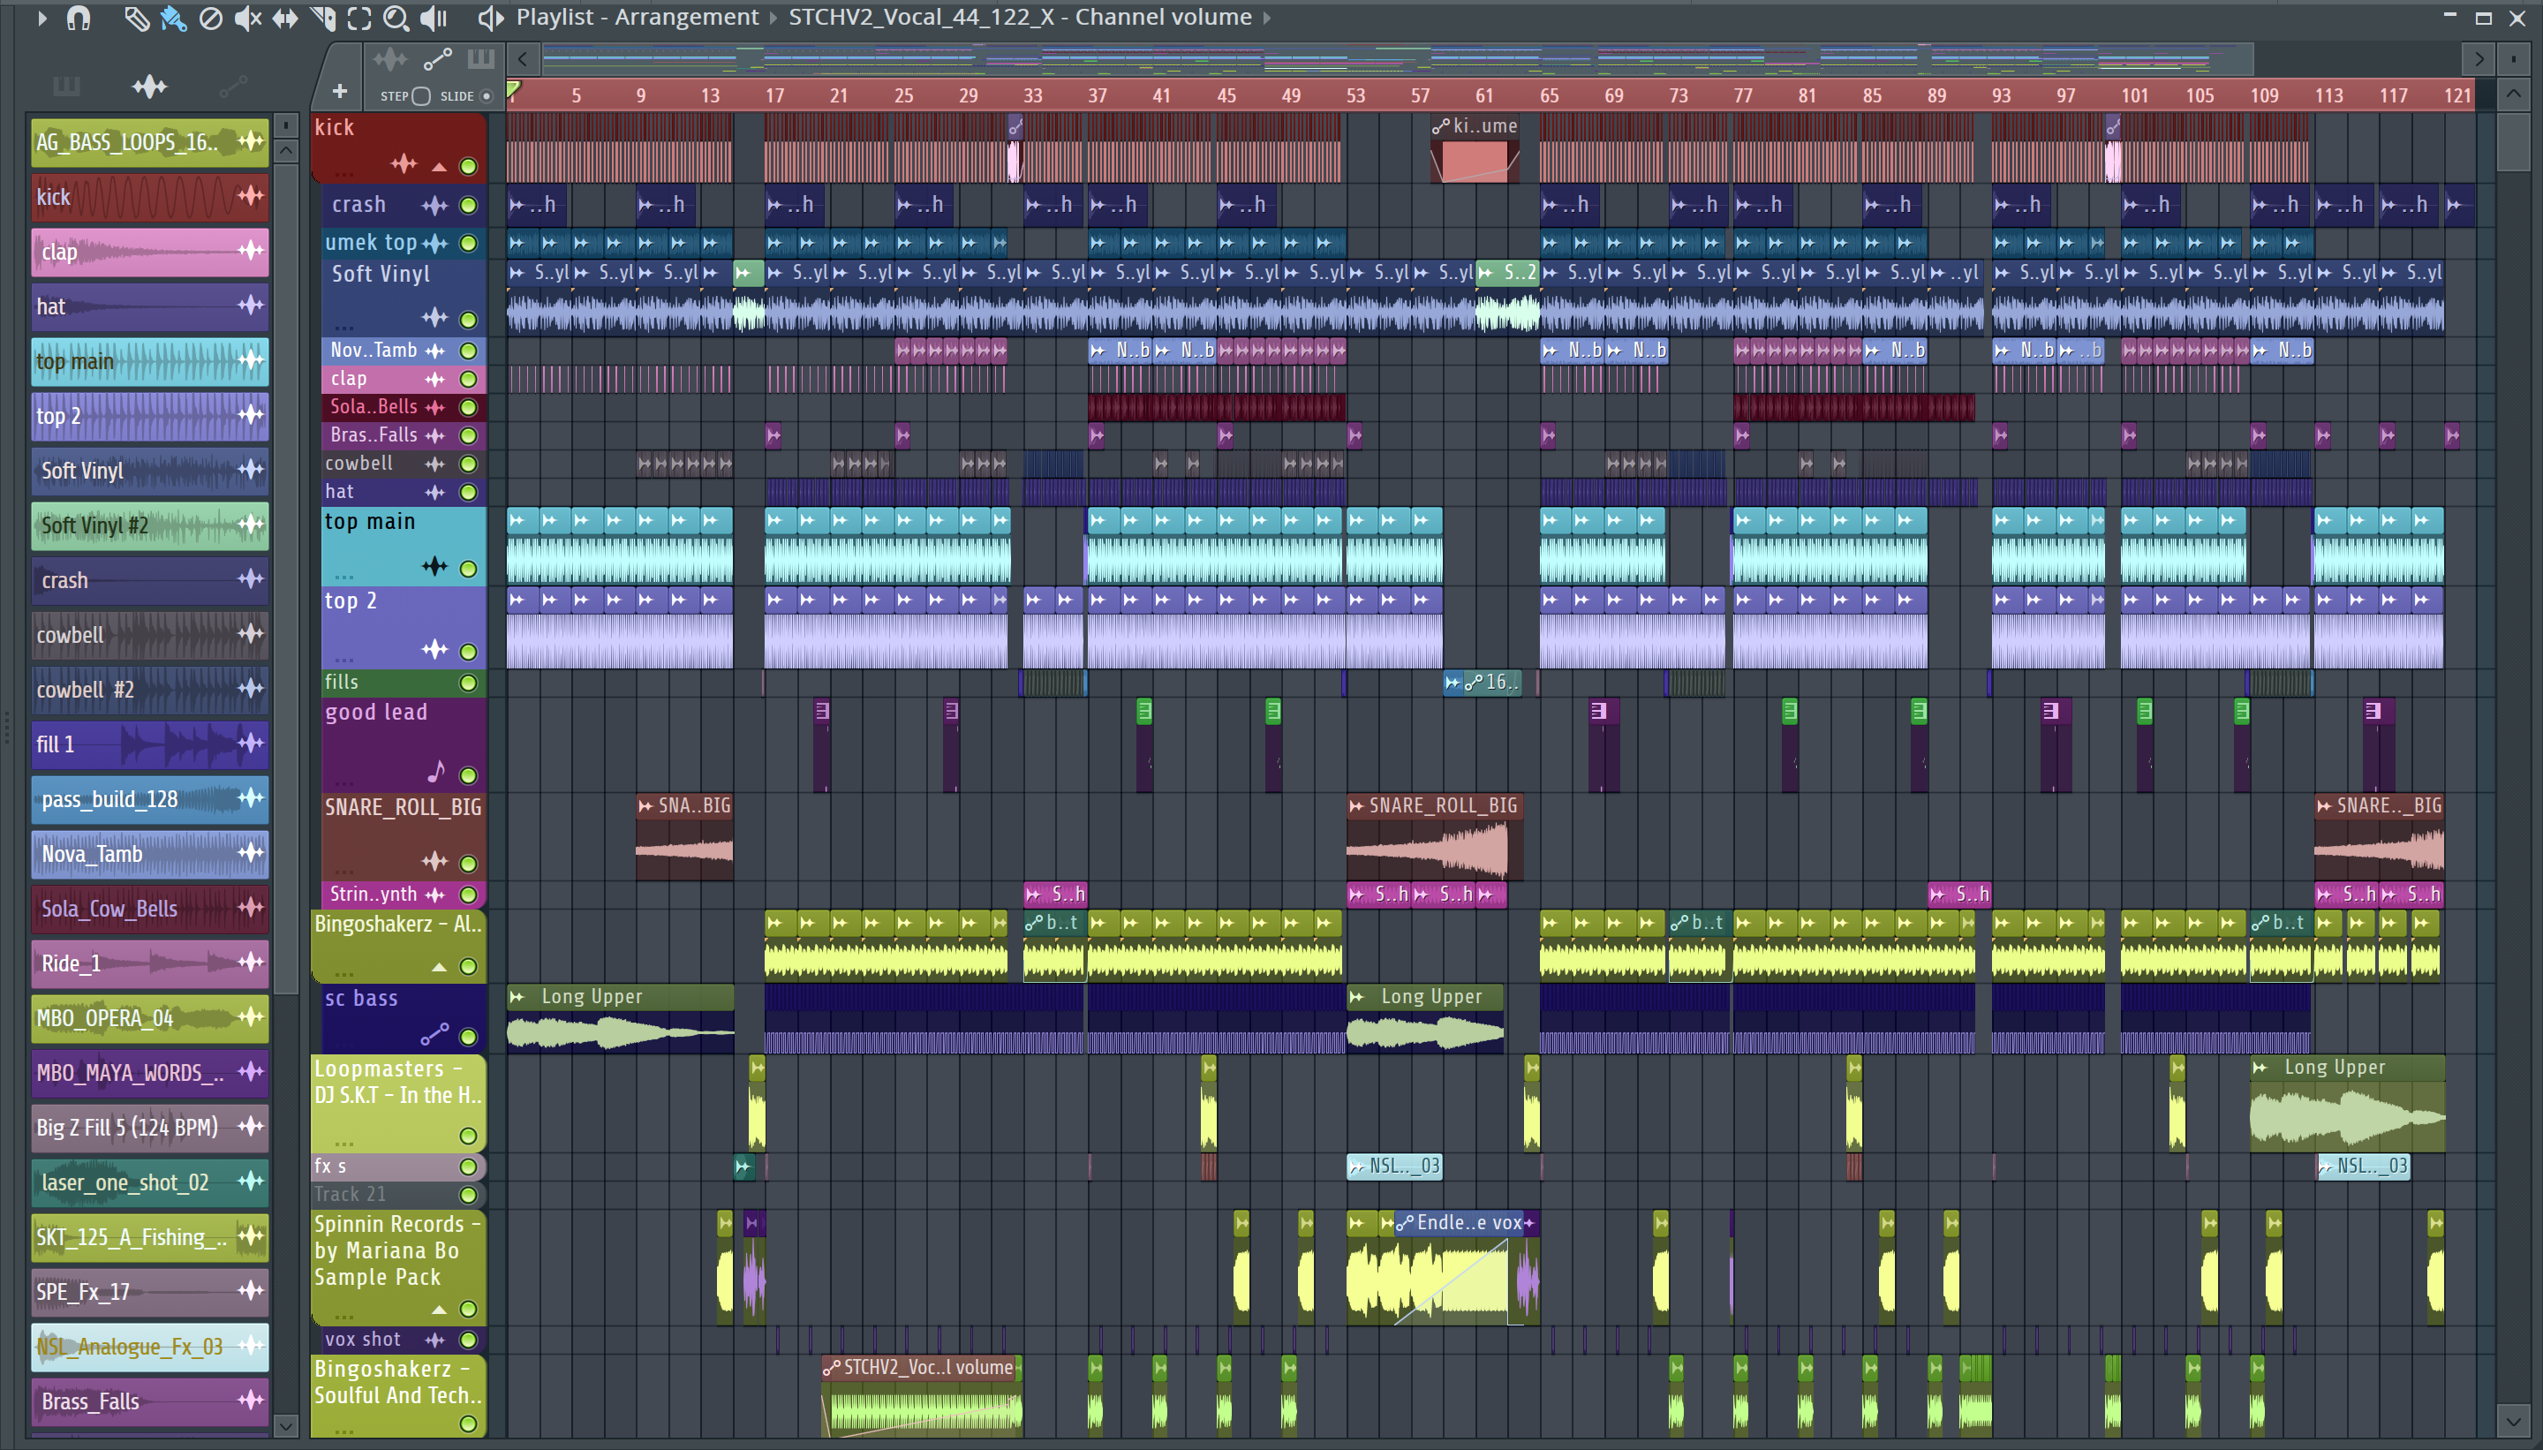Select the ki..ume automation clip on kick track
Image resolution: width=2543 pixels, height=1450 pixels.
(1475, 148)
